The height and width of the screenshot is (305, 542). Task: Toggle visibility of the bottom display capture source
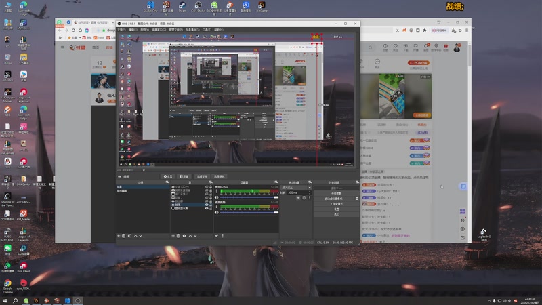pyautogui.click(x=207, y=209)
